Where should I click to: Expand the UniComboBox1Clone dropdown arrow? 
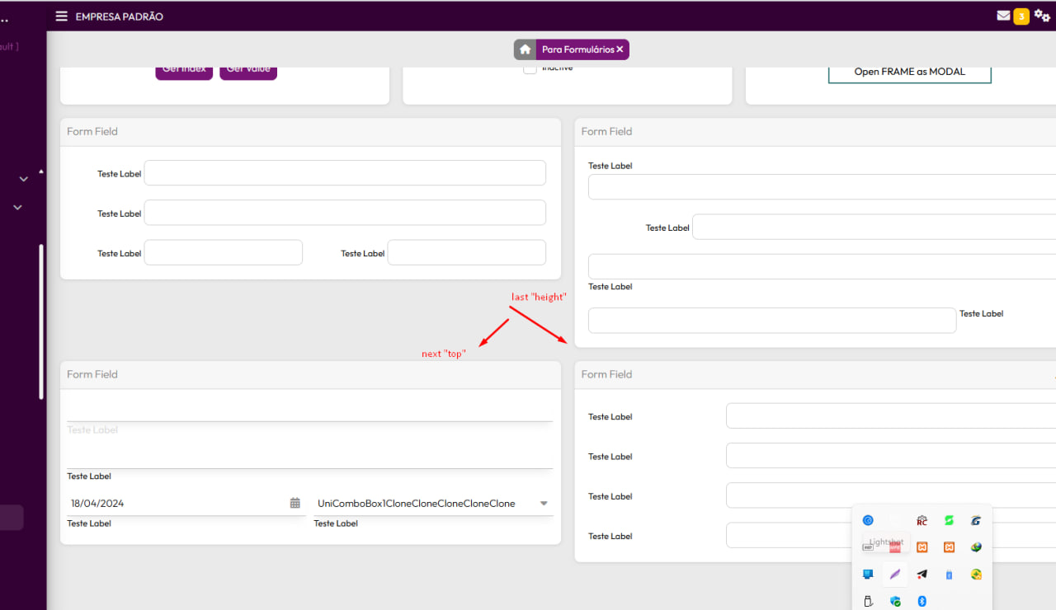tap(544, 503)
